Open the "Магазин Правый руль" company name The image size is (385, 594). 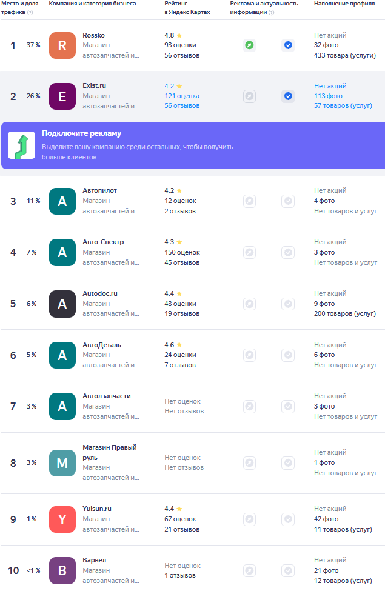(x=109, y=452)
